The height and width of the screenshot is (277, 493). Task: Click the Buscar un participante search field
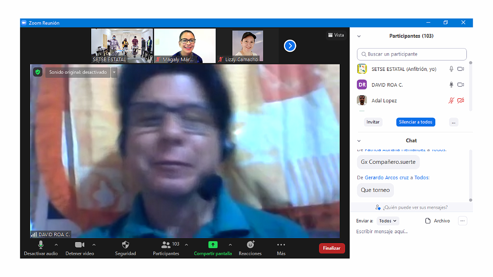tap(412, 54)
